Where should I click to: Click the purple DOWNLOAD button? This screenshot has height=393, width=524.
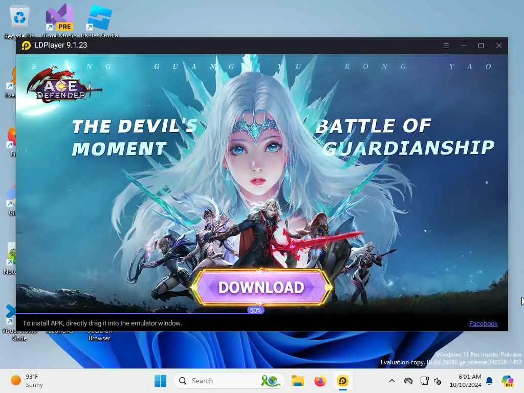point(261,288)
